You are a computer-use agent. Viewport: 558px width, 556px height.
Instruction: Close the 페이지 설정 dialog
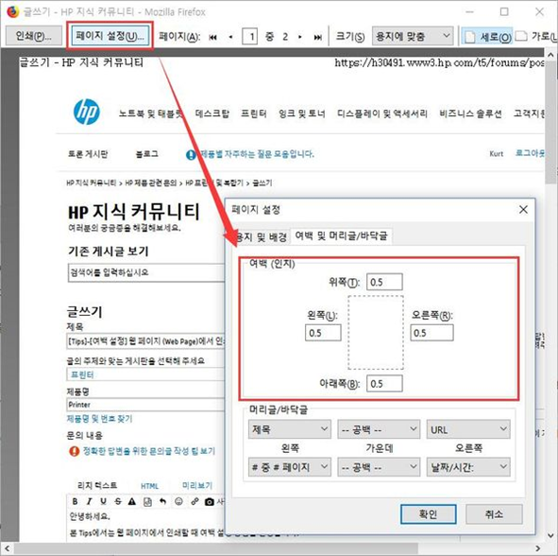[523, 210]
